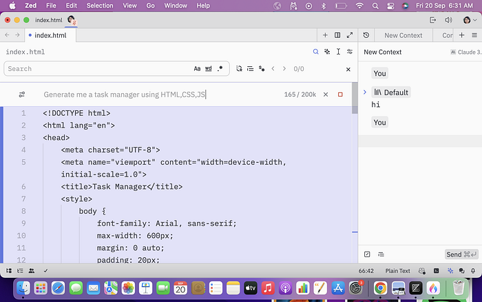The width and height of the screenshot is (482, 302).
Task: Click collaborator avatar next to index.html title
Action: click(x=72, y=20)
